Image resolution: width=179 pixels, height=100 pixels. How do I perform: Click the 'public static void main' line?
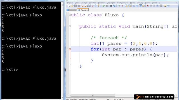pyautogui.click(x=128, y=26)
